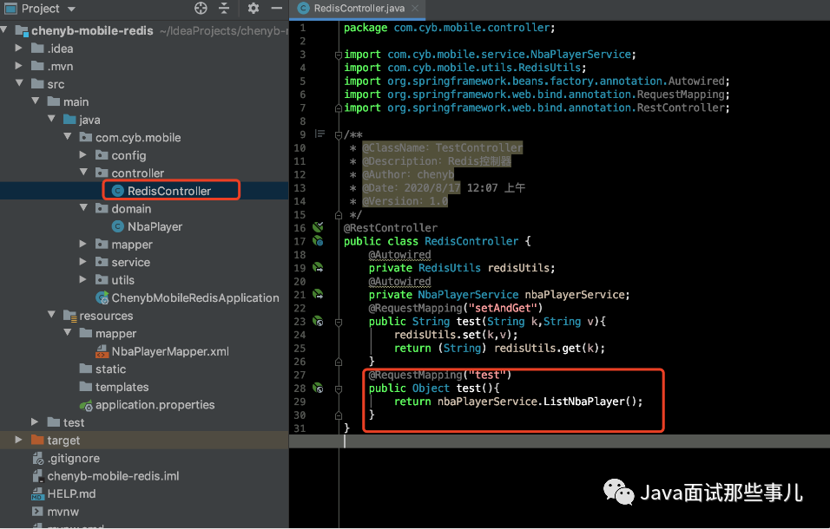Click the locate/scroll-from-source target icon

[x=201, y=8]
